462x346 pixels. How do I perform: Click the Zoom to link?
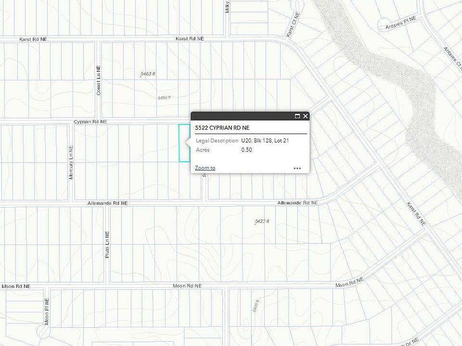[x=205, y=168]
